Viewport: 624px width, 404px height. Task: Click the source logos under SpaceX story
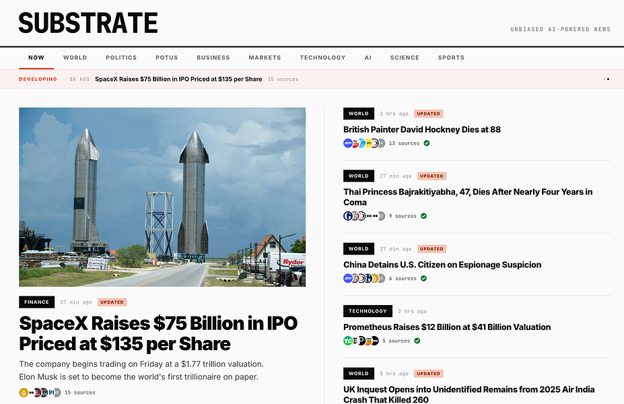(x=40, y=393)
